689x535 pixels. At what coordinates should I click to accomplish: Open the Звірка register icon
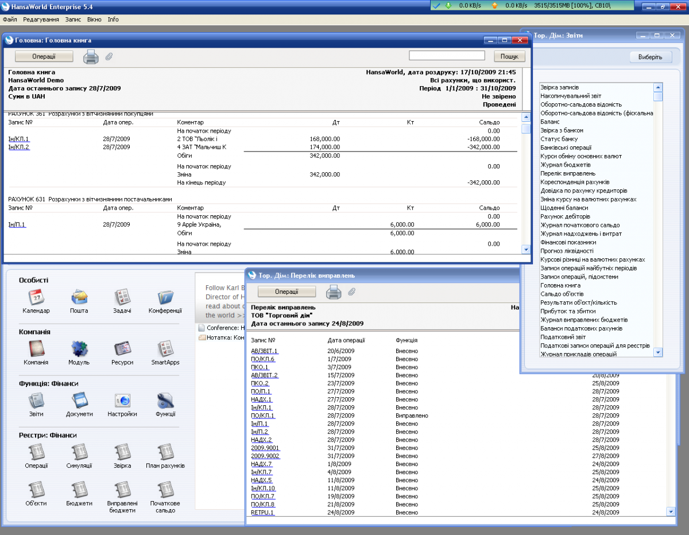tap(122, 452)
